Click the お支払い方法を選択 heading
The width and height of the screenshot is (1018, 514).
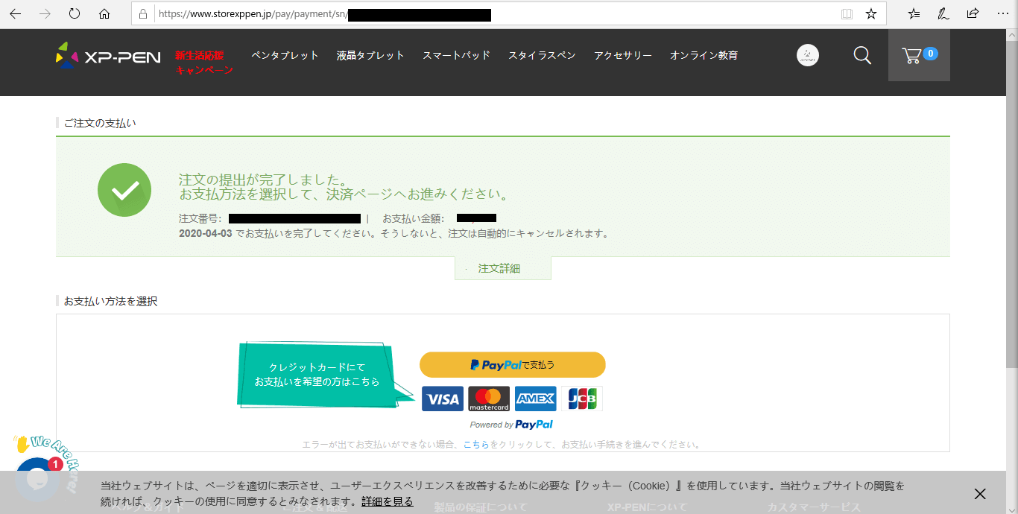110,301
